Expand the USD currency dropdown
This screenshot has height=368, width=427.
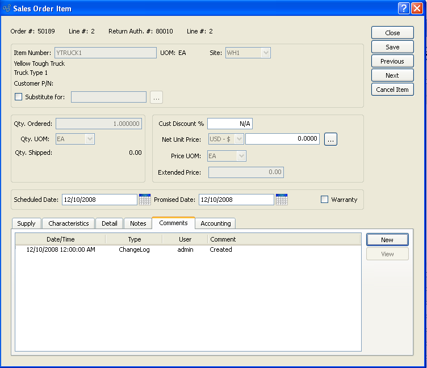tap(238, 139)
